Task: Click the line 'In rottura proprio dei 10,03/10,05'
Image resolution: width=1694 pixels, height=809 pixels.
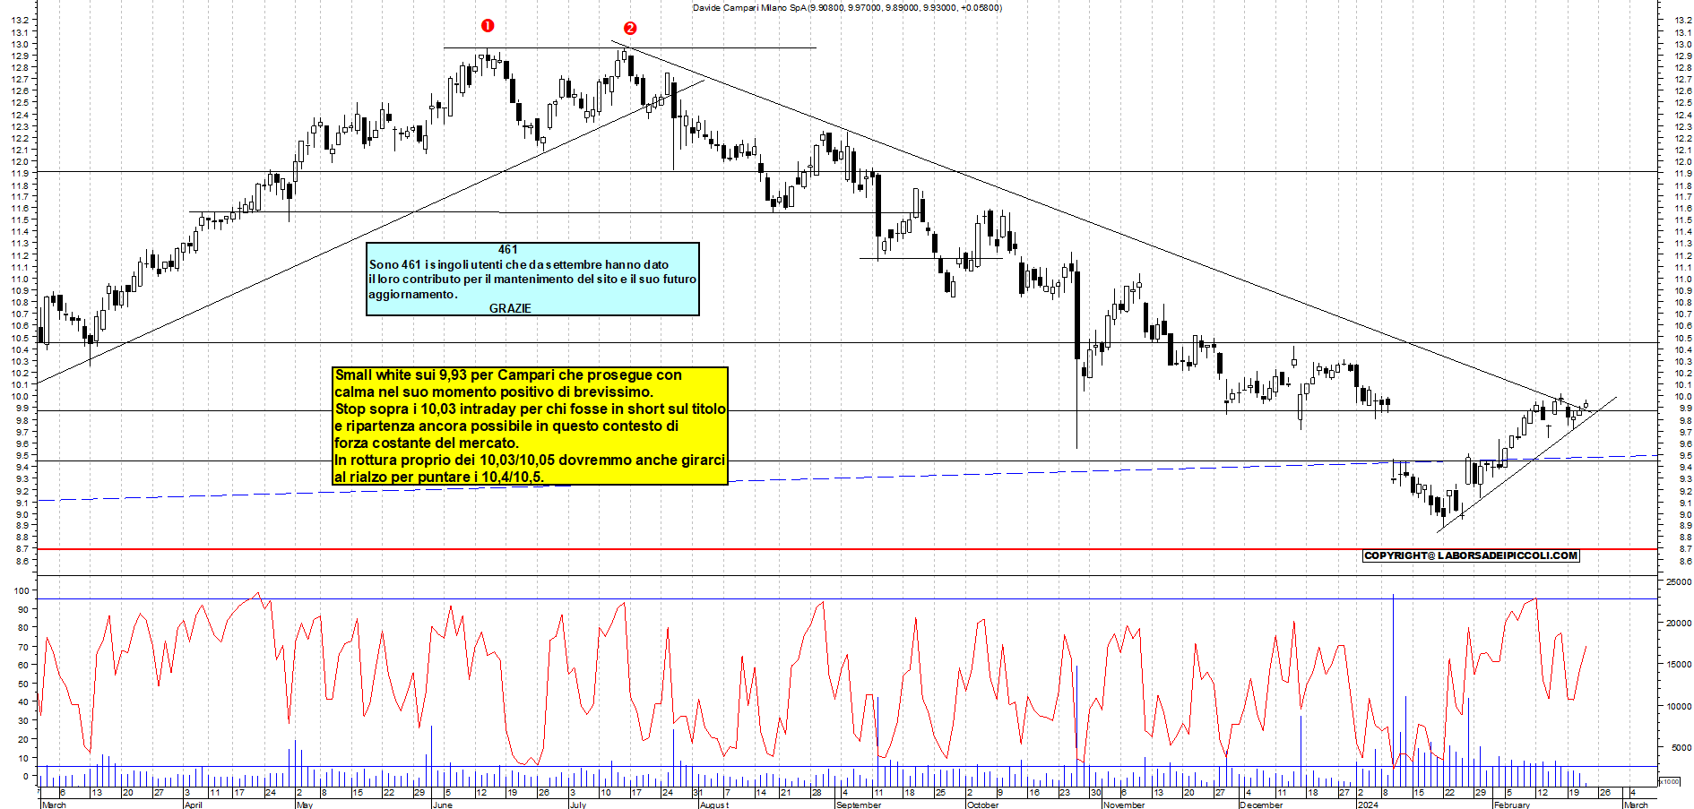Action: pyautogui.click(x=530, y=460)
